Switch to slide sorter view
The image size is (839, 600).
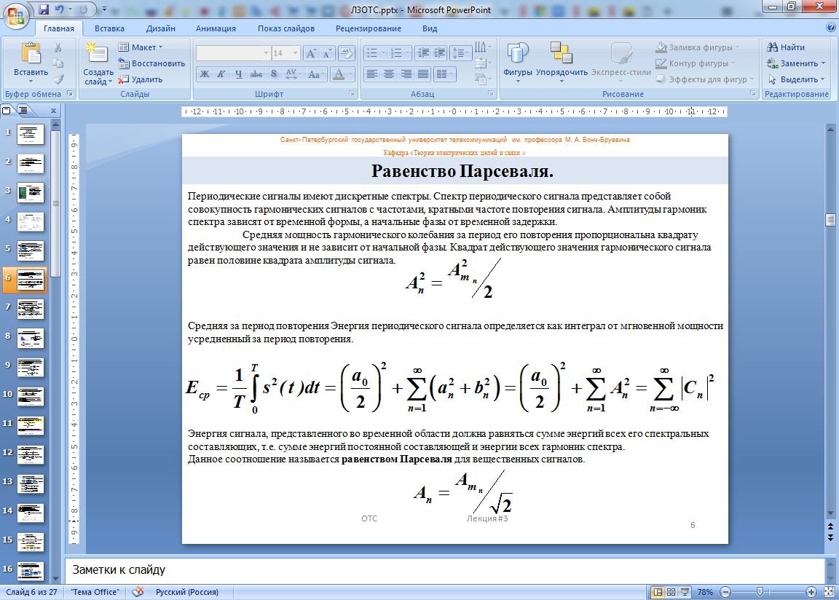pos(671,592)
